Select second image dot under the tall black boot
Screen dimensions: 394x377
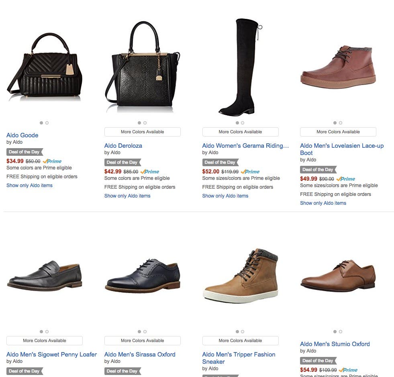click(x=243, y=123)
